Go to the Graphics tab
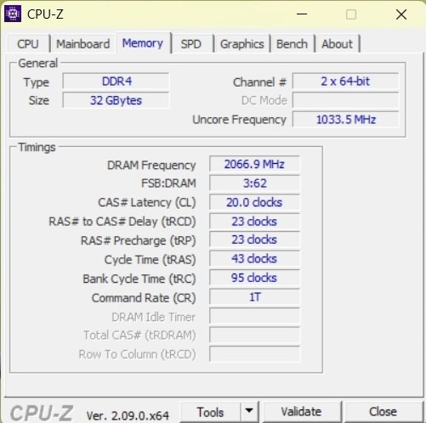 click(x=242, y=44)
